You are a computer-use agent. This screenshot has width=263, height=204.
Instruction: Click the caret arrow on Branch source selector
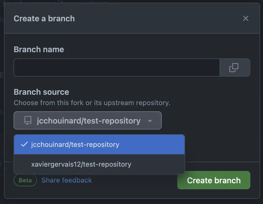coord(150,121)
